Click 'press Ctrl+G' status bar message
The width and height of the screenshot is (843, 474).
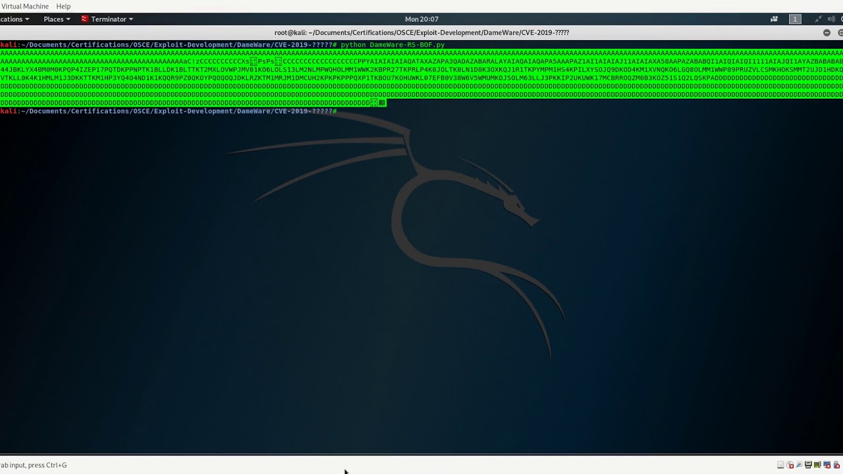coord(47,465)
